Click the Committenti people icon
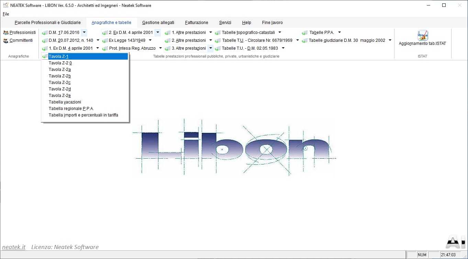The image size is (468, 259). (x=5, y=40)
